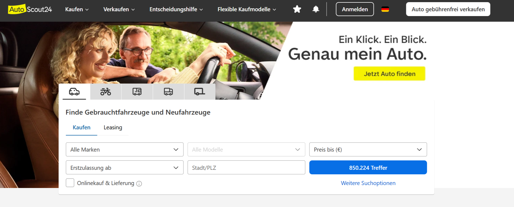This screenshot has width=514, height=207.
Task: Expand the Alle Marken dropdown
Action: pos(125,149)
